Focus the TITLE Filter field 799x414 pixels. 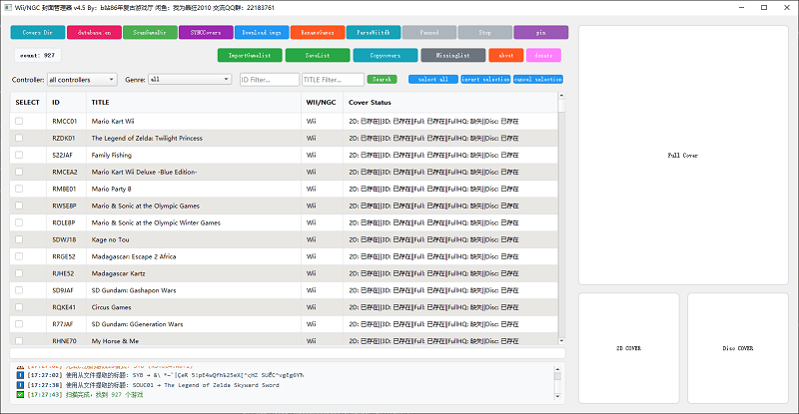click(334, 80)
